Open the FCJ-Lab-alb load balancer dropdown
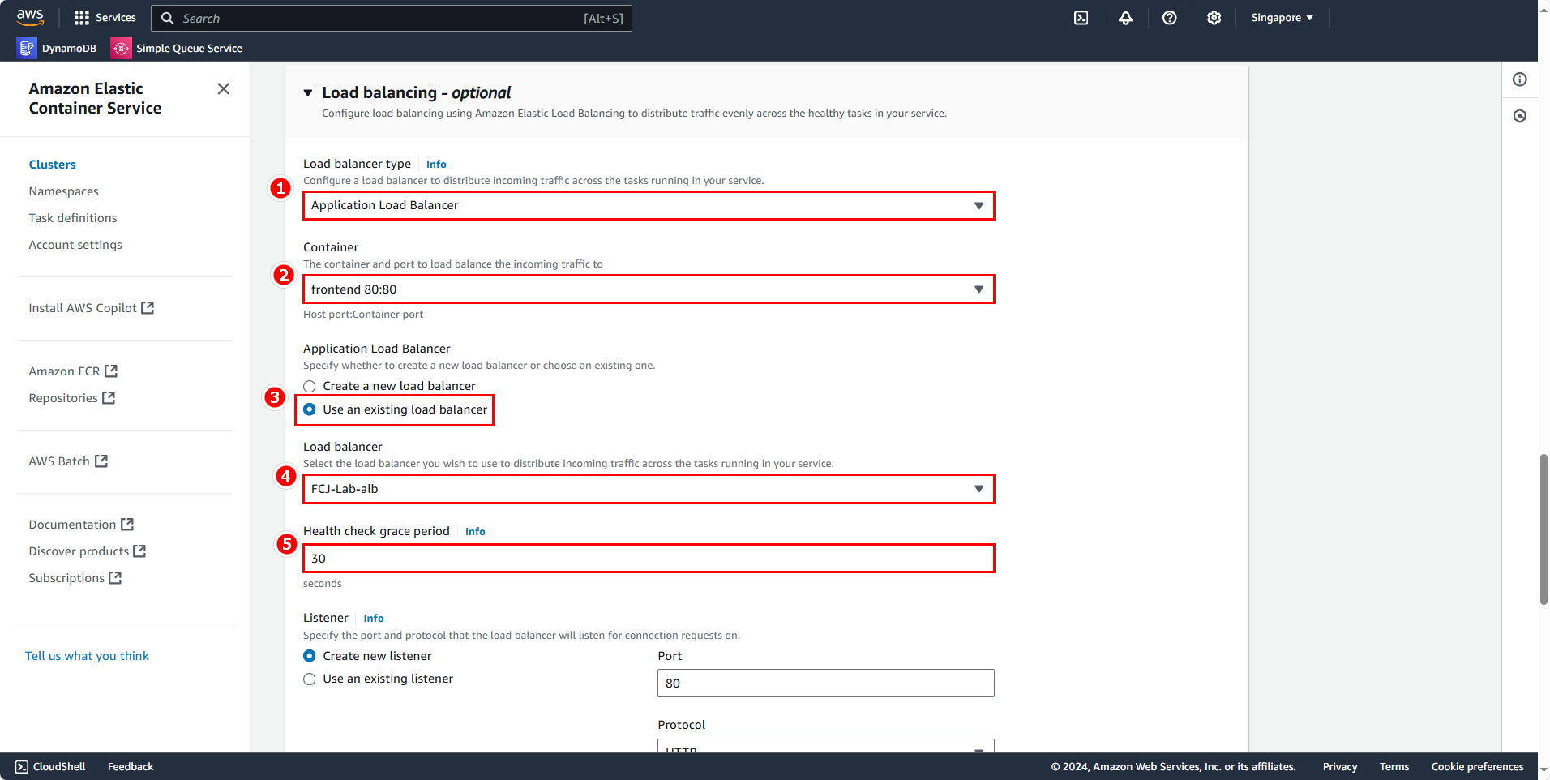 648,489
